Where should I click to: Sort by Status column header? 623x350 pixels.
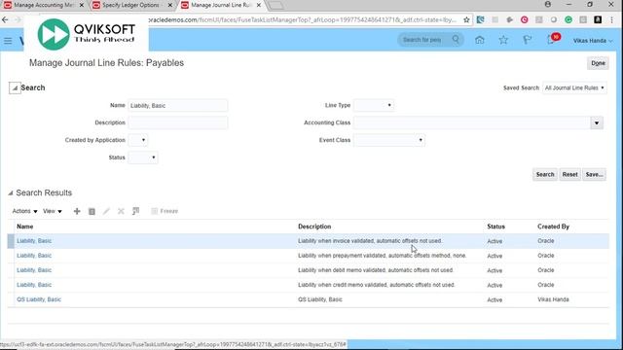[x=495, y=227]
